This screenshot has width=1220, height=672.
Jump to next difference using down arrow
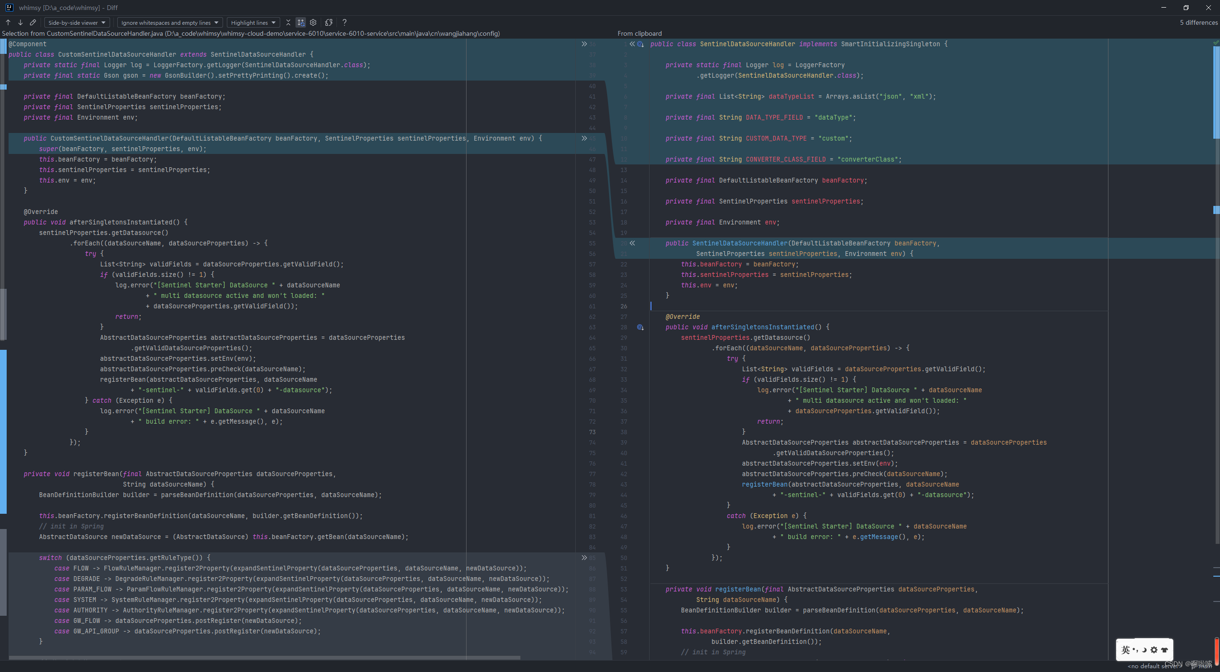point(20,22)
